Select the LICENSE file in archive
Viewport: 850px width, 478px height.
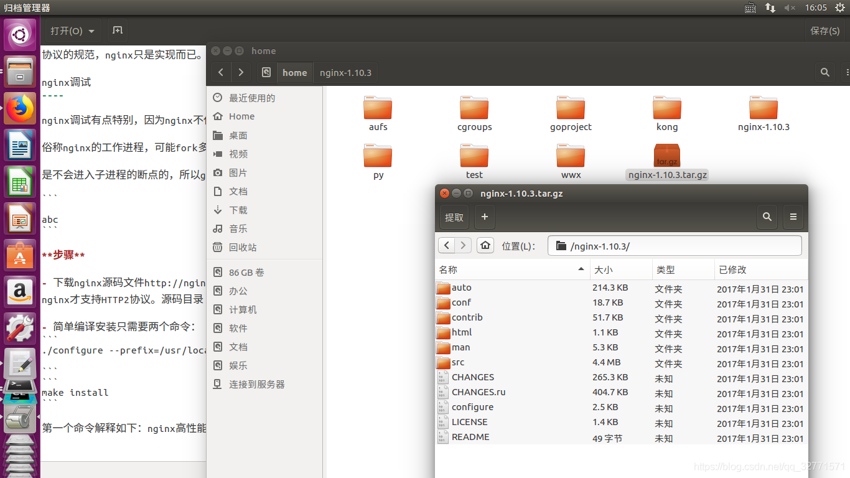click(x=621, y=423)
